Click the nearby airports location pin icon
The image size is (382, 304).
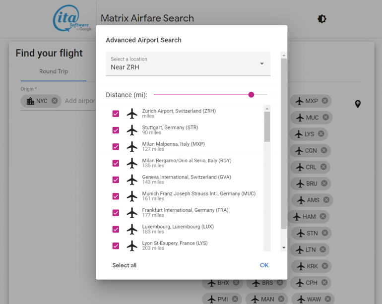pyautogui.click(x=358, y=104)
